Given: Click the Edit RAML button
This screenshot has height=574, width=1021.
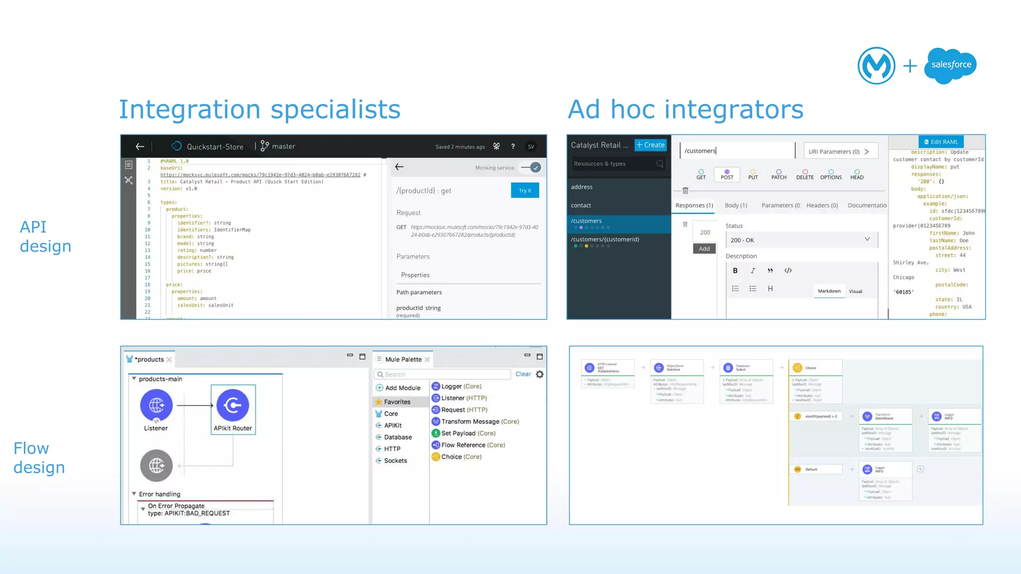Looking at the screenshot, I should (x=941, y=142).
